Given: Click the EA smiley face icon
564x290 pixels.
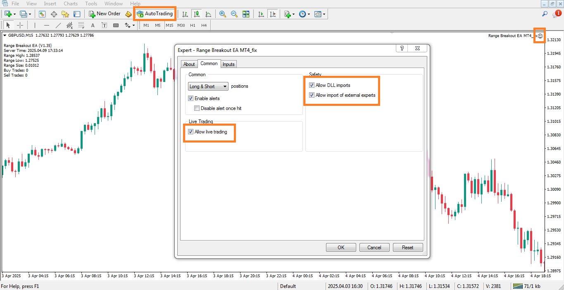Looking at the screenshot, I should [x=540, y=36].
